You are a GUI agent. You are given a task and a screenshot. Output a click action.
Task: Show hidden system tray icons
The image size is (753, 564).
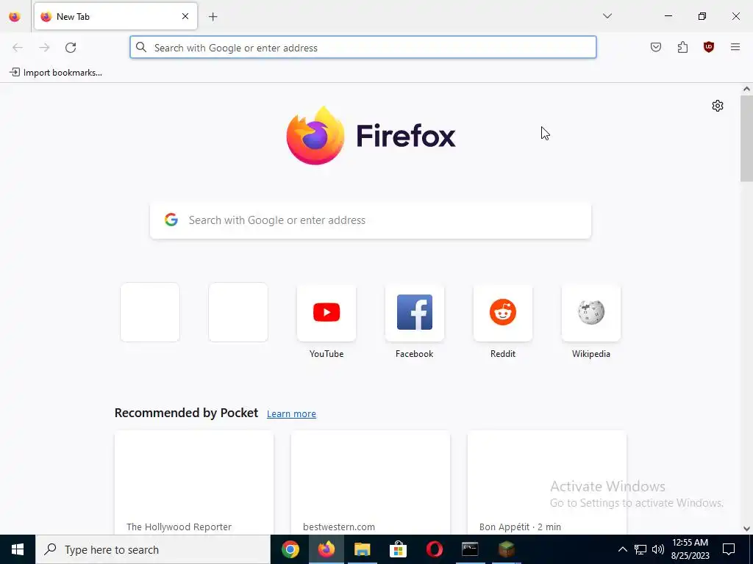pyautogui.click(x=622, y=549)
